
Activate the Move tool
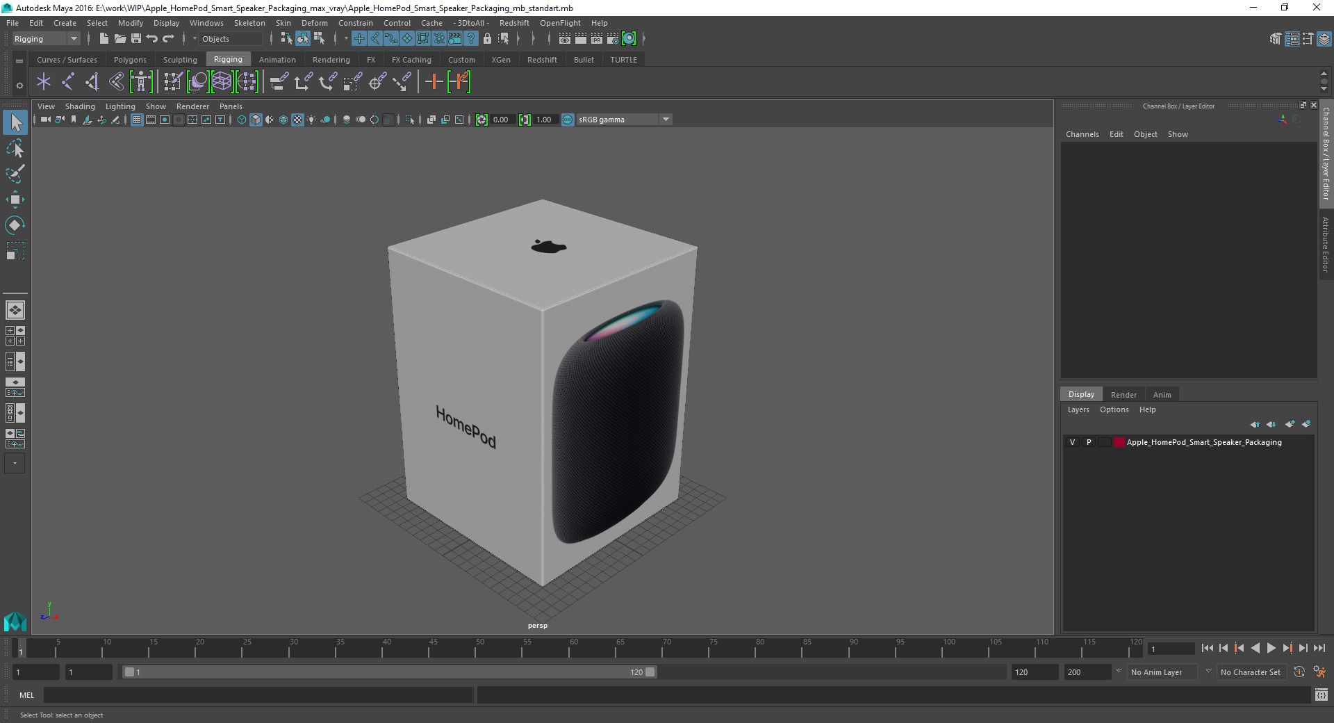pos(15,200)
